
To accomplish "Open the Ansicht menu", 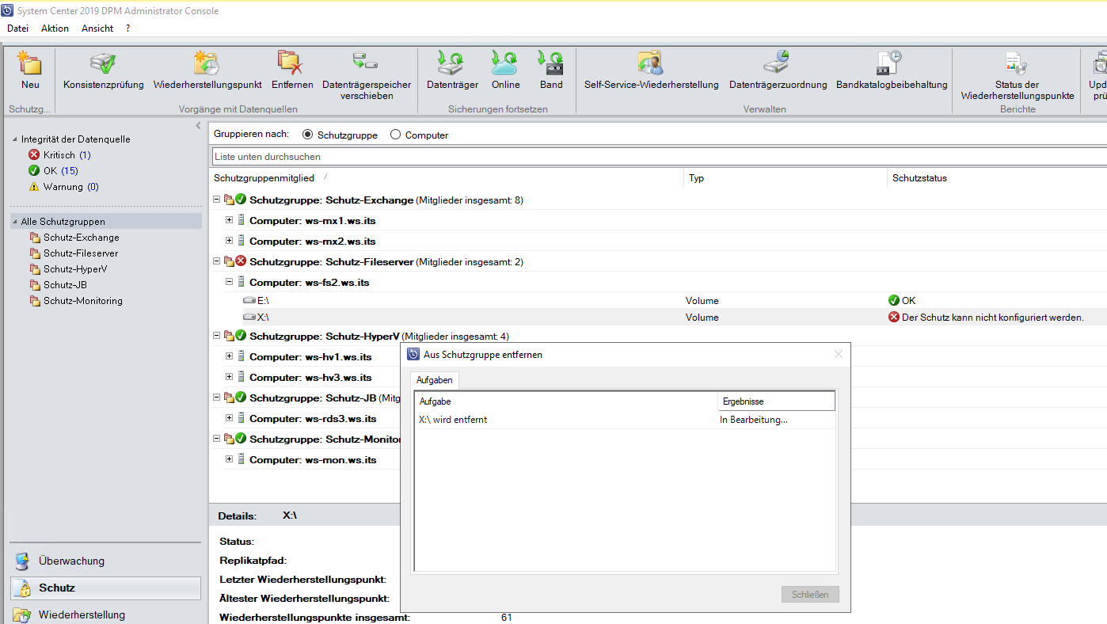I will tap(97, 29).
